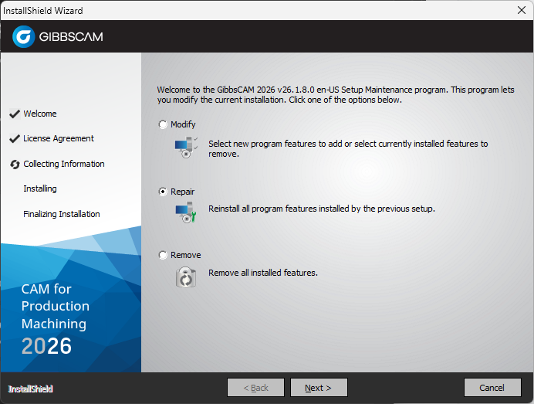Click the Welcome step checkmark icon
Image resolution: width=534 pixels, height=404 pixels.
15,114
